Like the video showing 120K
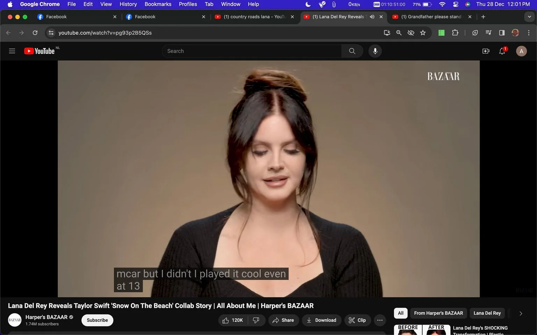The height and width of the screenshot is (335, 537). pyautogui.click(x=232, y=320)
